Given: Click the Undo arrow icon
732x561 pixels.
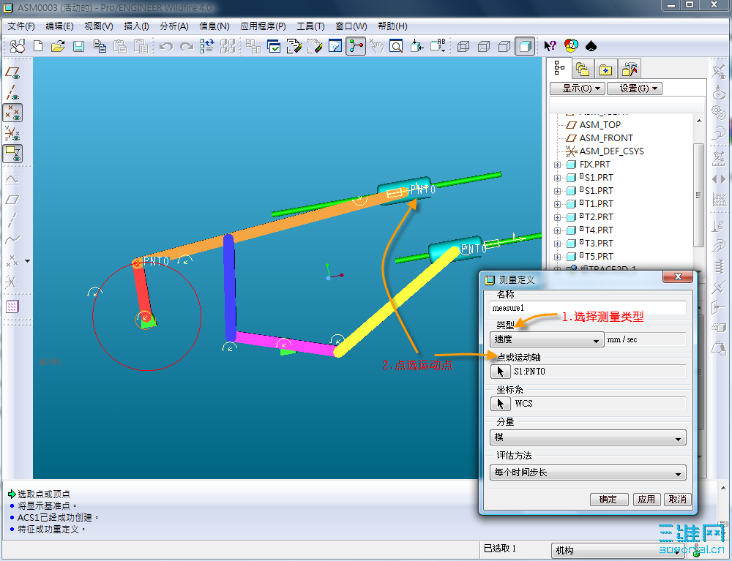Looking at the screenshot, I should tap(165, 46).
